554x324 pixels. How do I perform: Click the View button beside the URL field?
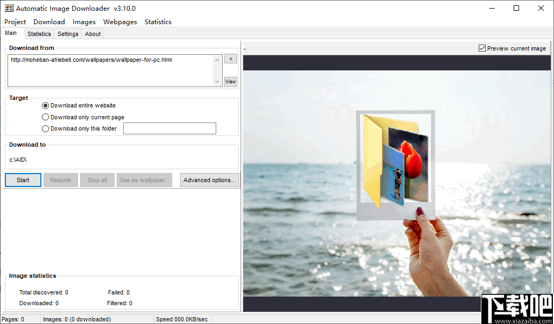coord(230,81)
